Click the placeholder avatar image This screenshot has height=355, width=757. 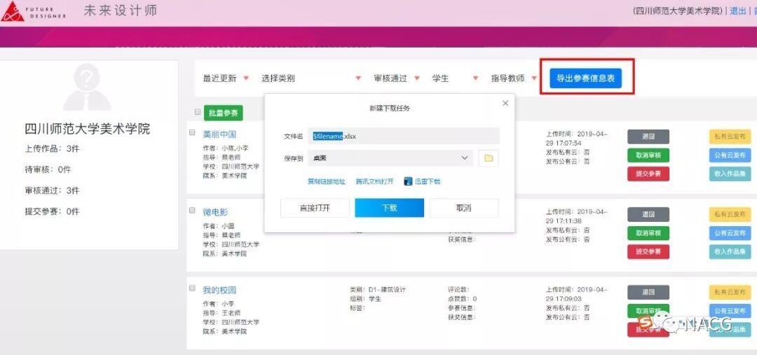[x=88, y=88]
